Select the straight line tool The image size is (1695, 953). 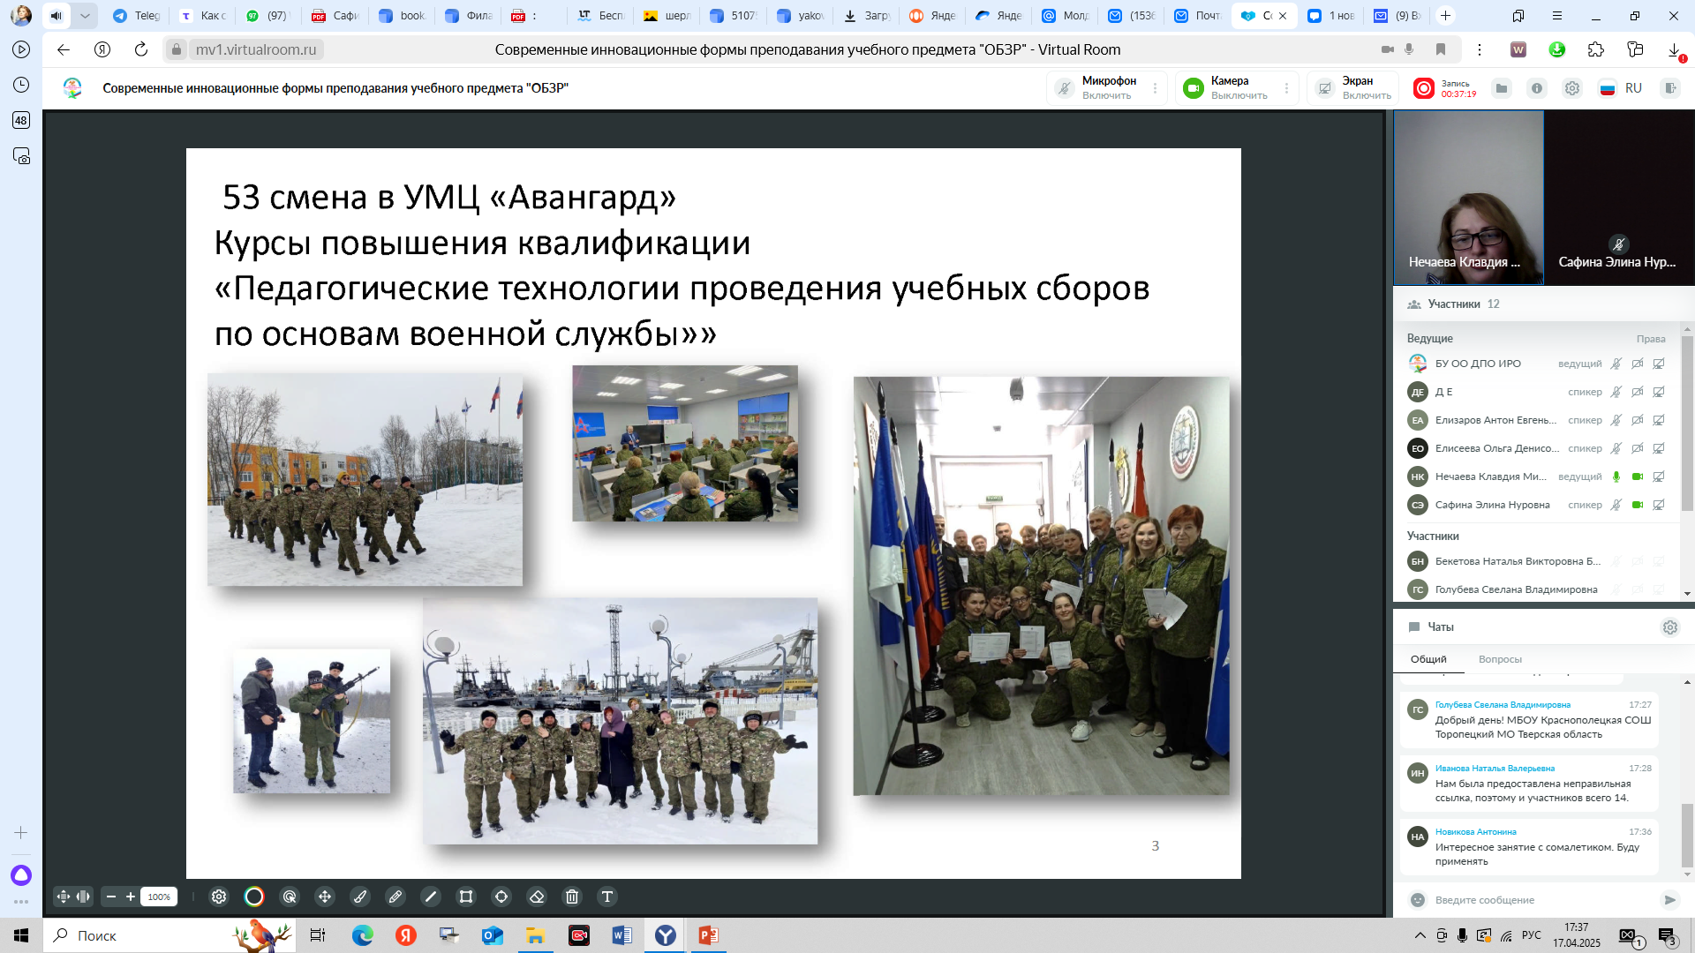pos(431,897)
